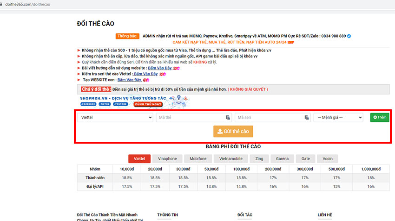The width and height of the screenshot is (395, 221).
Task: Click the 10,000đ column header
Action: tap(127, 169)
